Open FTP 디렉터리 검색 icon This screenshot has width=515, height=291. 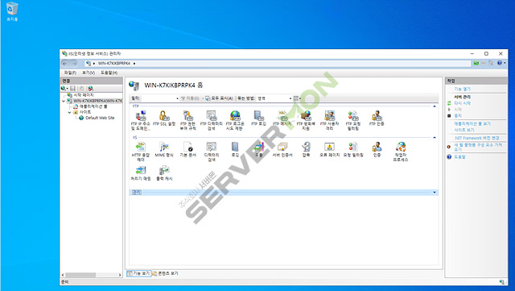(x=211, y=120)
